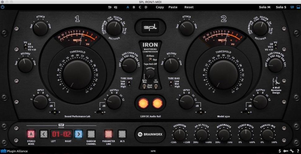Click the Headroom knob
This screenshot has height=154, width=301.
(180, 135)
